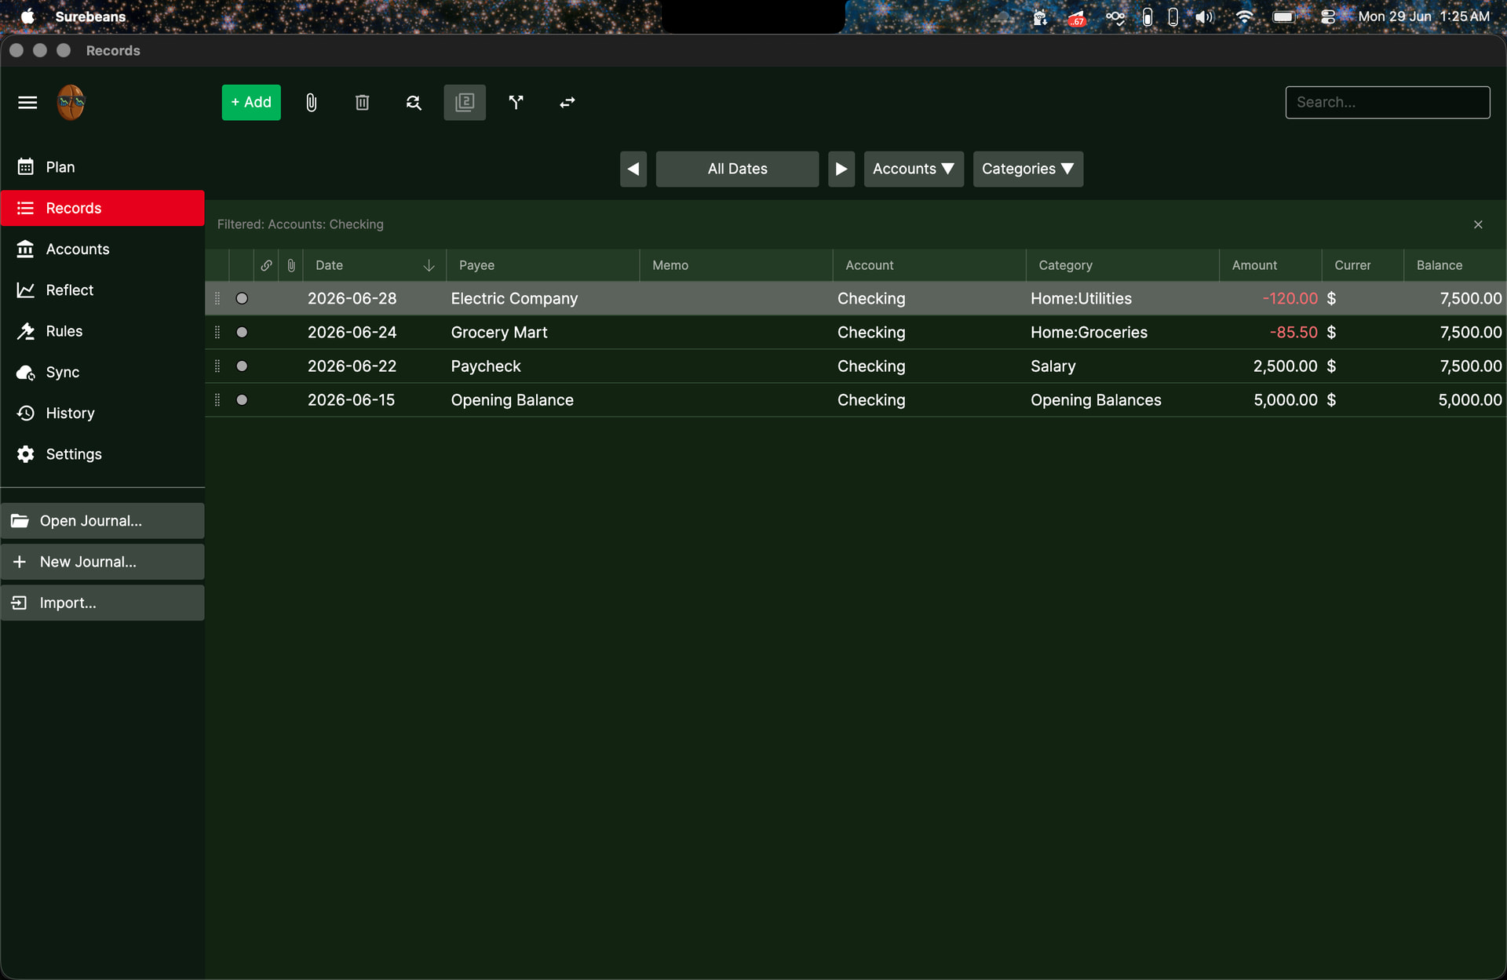This screenshot has width=1507, height=980.
Task: Click Open Journal... button
Action: (102, 521)
